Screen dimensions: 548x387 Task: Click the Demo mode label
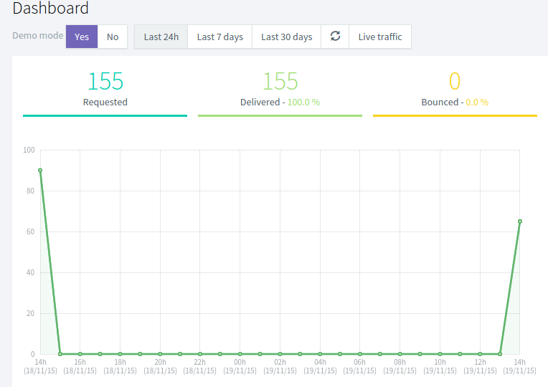38,36
